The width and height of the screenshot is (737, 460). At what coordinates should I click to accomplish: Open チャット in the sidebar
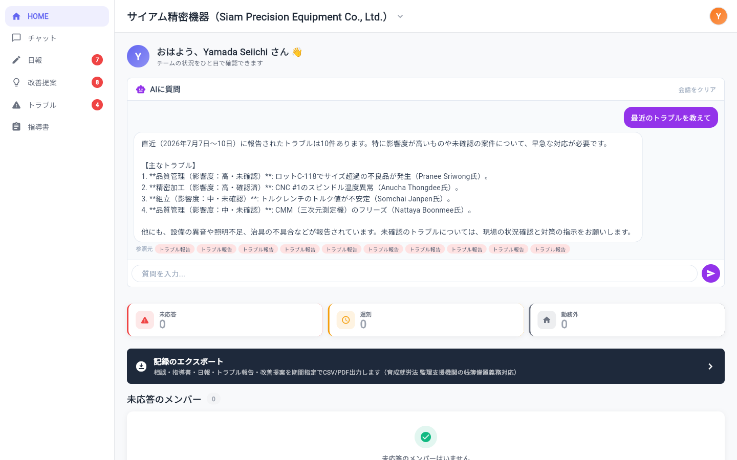(x=57, y=38)
